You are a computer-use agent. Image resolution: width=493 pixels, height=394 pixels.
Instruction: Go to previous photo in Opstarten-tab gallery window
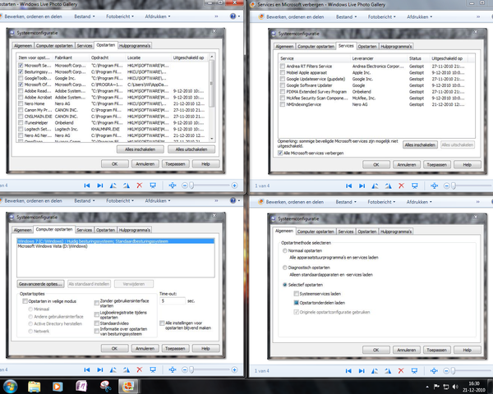click(x=87, y=186)
